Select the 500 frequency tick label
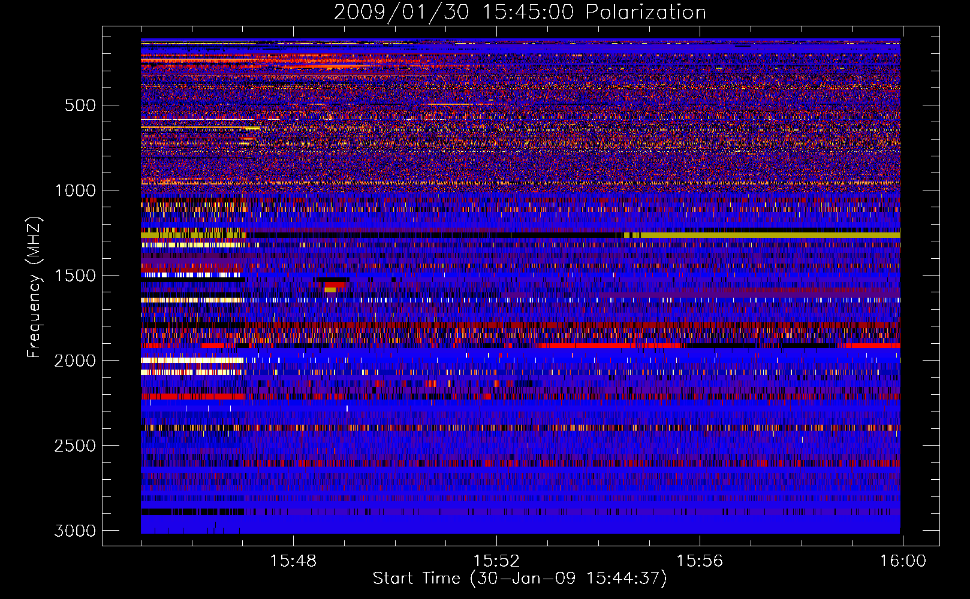The width and height of the screenshot is (970, 599). point(80,105)
